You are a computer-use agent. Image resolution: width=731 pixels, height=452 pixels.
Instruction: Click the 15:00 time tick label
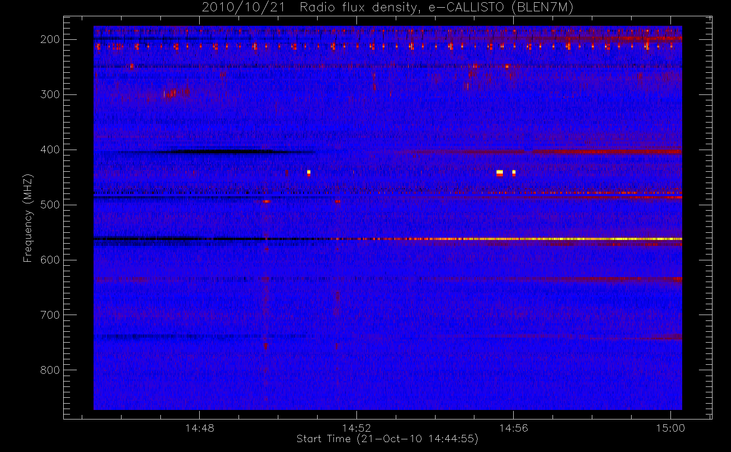pos(670,428)
